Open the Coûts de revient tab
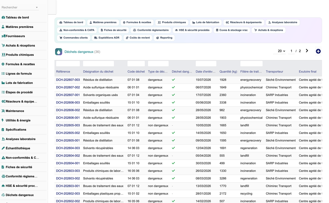Image resolution: width=329 pixels, height=203 pixels. pos(138,38)
